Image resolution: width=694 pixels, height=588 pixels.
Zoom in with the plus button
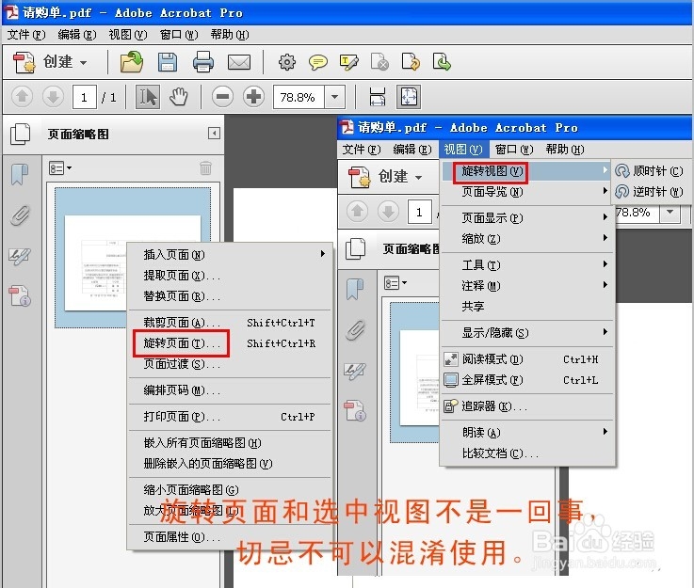[253, 96]
